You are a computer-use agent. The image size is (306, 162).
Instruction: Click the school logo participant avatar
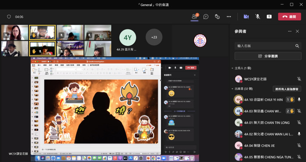(200, 40)
